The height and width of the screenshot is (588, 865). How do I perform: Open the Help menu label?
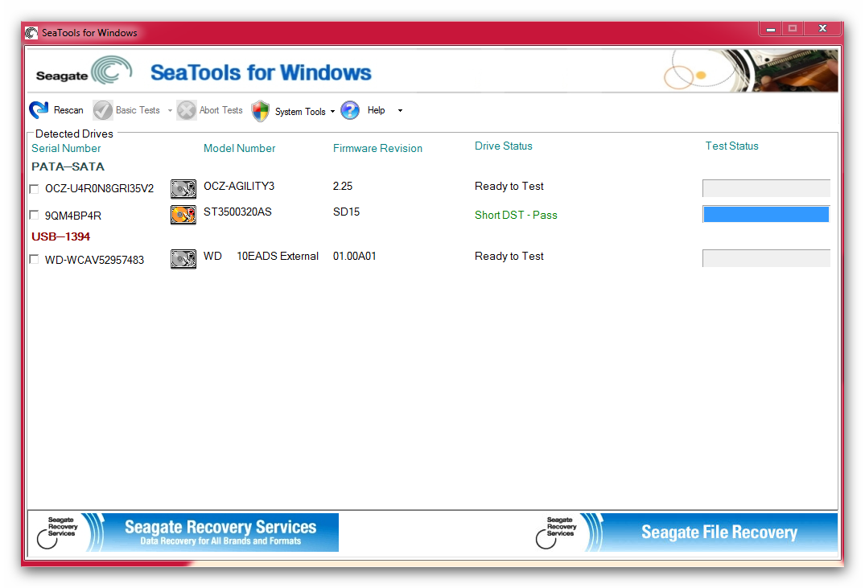(377, 110)
